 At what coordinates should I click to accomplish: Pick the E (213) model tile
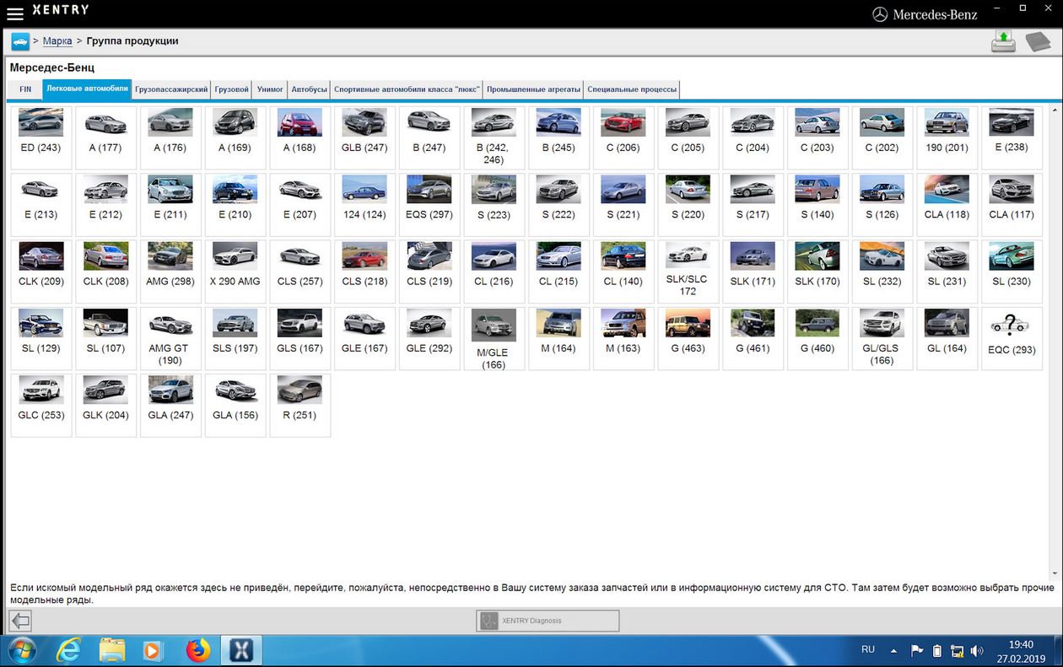(x=40, y=203)
